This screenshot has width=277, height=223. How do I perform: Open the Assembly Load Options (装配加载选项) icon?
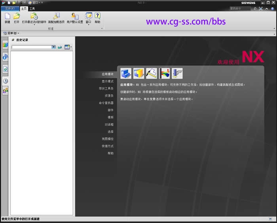56,16
